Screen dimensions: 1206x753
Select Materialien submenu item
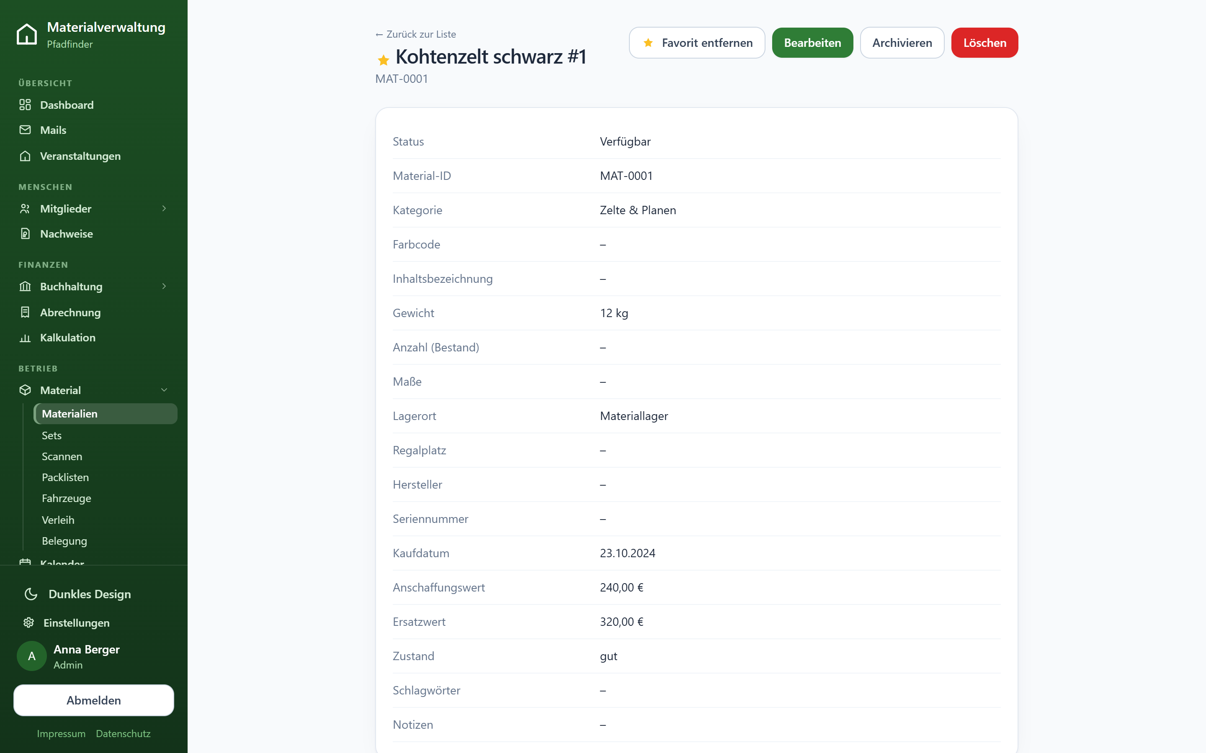coord(105,414)
